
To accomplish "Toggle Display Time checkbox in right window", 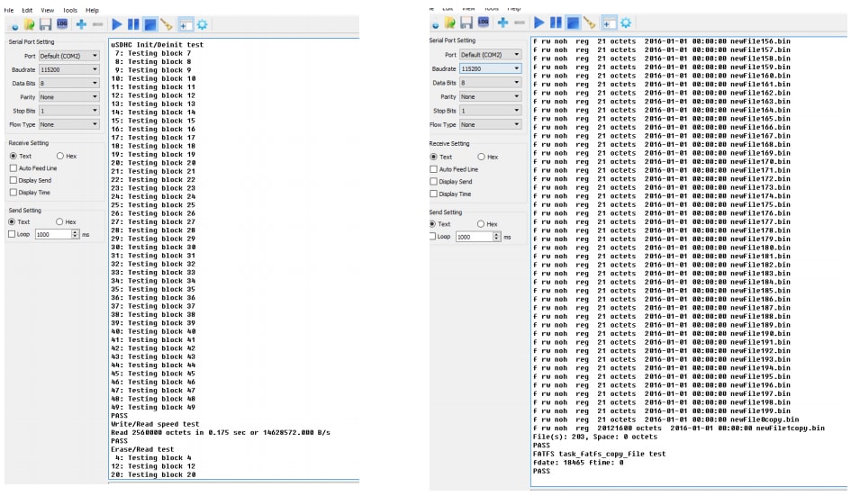I will pyautogui.click(x=434, y=194).
